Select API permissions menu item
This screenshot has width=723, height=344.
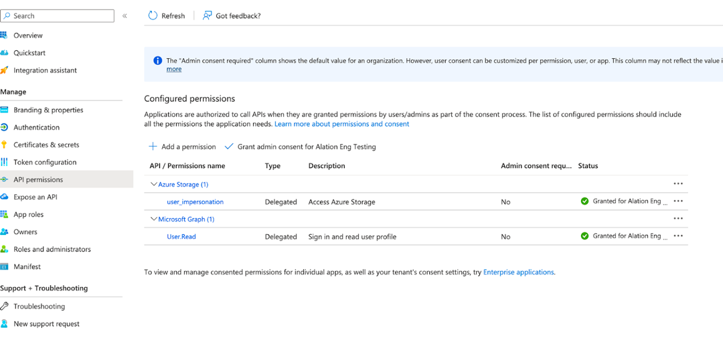pyautogui.click(x=66, y=180)
